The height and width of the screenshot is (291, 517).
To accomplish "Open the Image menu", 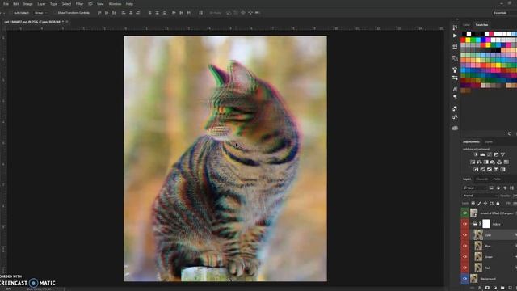I will [27, 4].
